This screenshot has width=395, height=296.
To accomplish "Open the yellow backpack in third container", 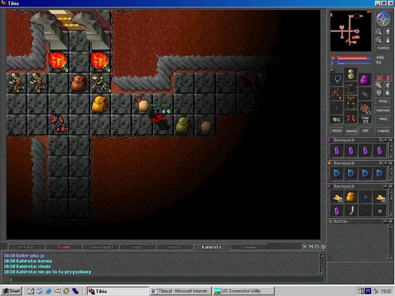I will click(x=351, y=198).
